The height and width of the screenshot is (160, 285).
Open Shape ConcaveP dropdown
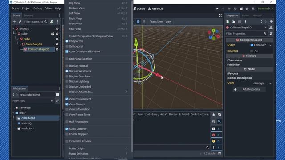point(261,45)
